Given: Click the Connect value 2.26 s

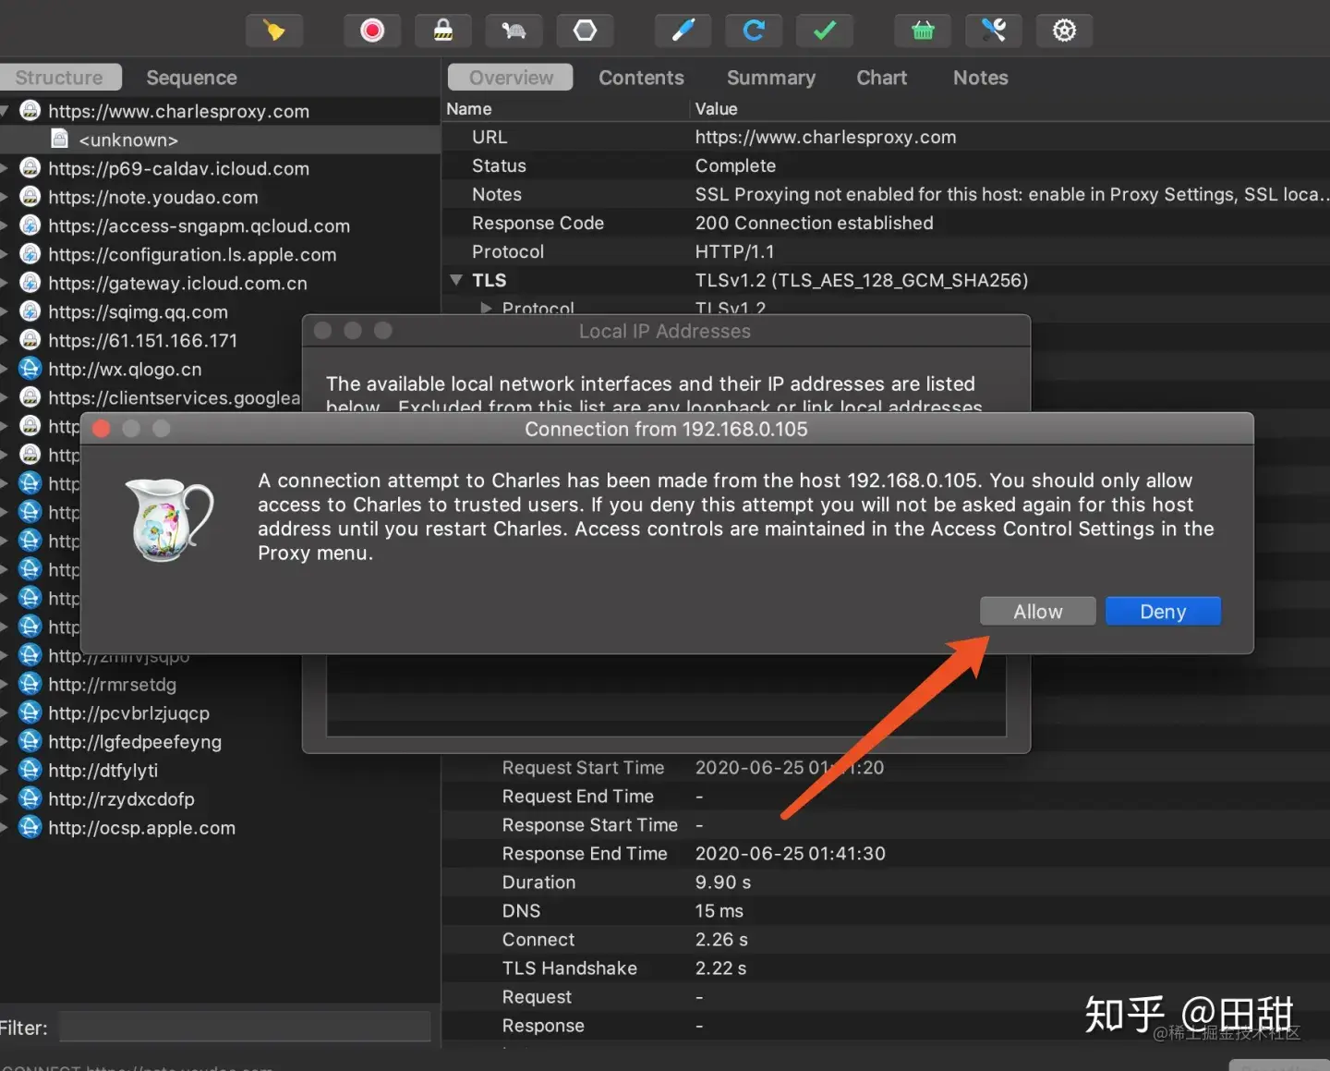Looking at the screenshot, I should point(721,940).
